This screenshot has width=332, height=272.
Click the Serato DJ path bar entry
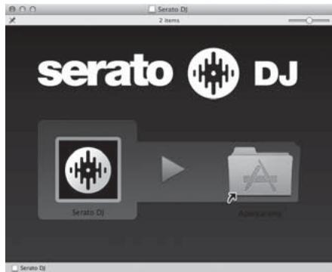[29, 267]
